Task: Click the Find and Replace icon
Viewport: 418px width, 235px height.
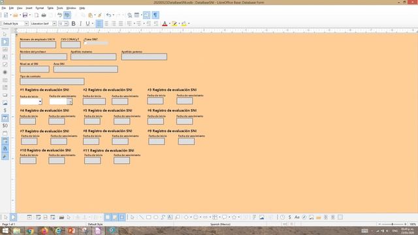Action: point(129,15)
